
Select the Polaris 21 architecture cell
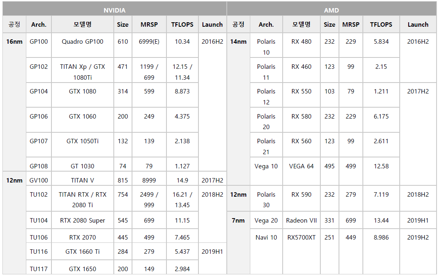click(266, 144)
